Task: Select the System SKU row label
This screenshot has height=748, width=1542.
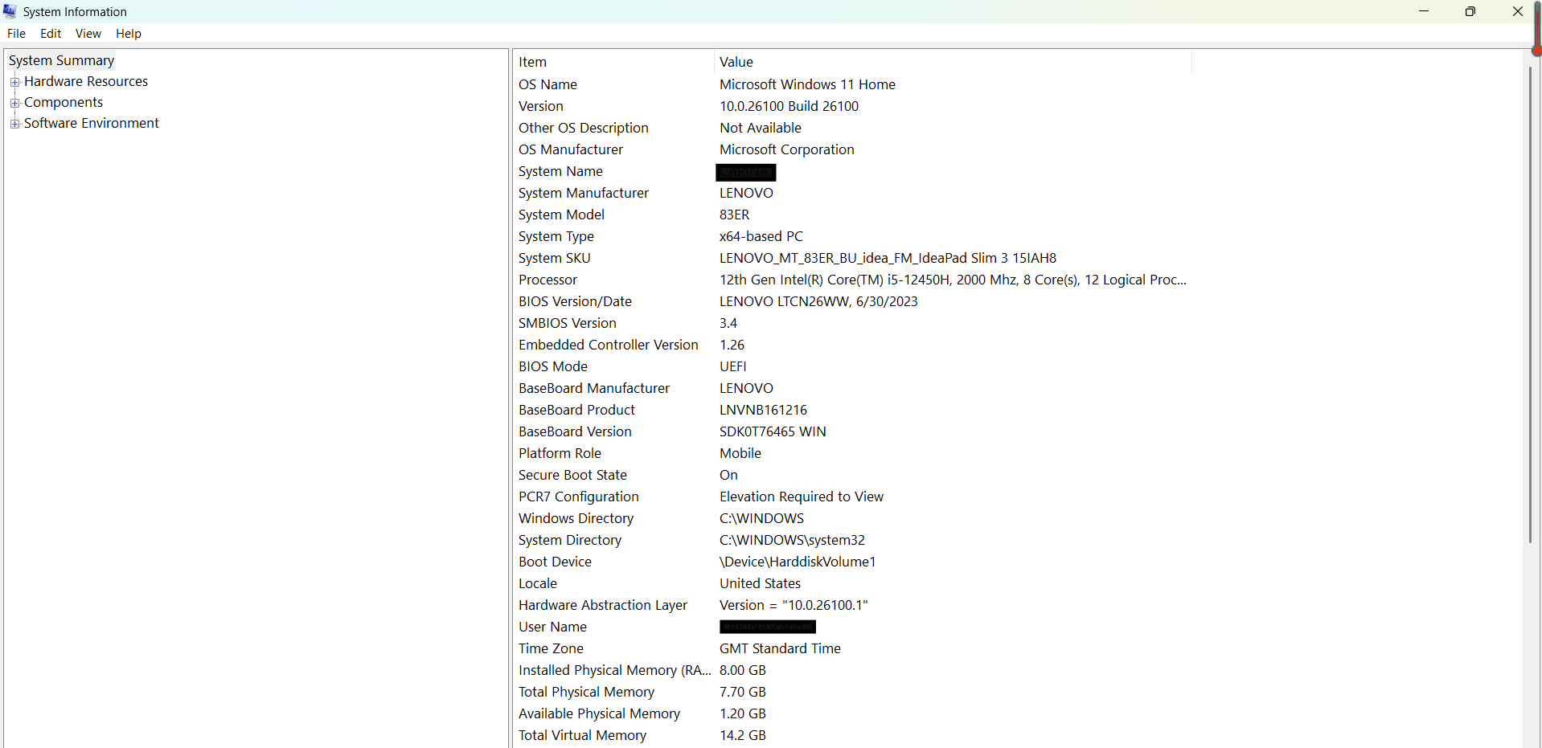Action: point(555,258)
